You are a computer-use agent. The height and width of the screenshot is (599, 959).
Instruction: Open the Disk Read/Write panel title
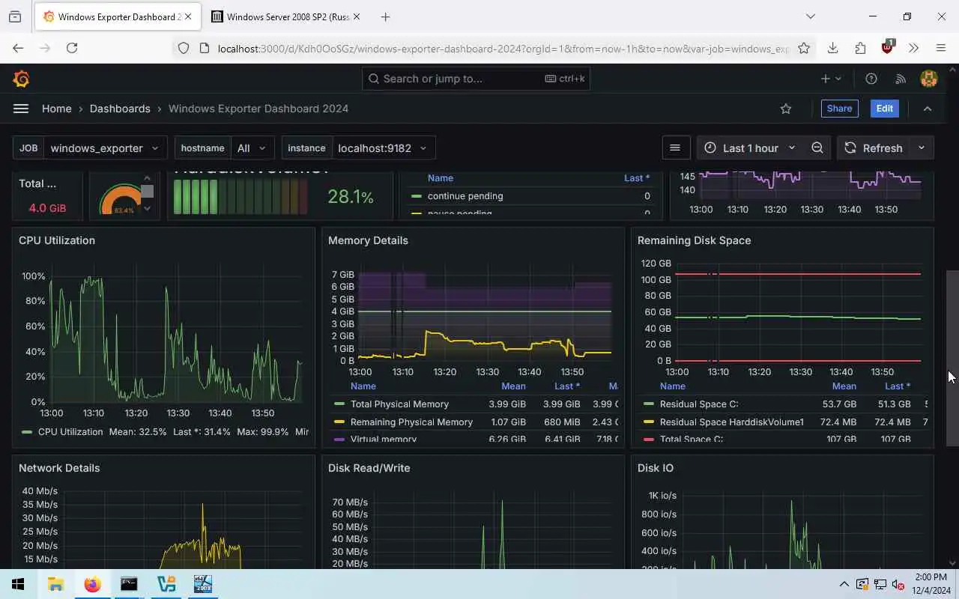coord(369,468)
